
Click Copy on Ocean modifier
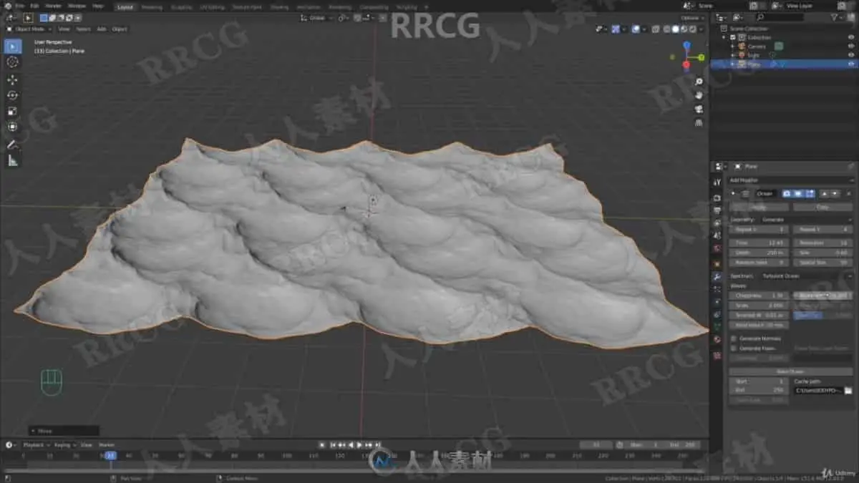[x=822, y=207]
